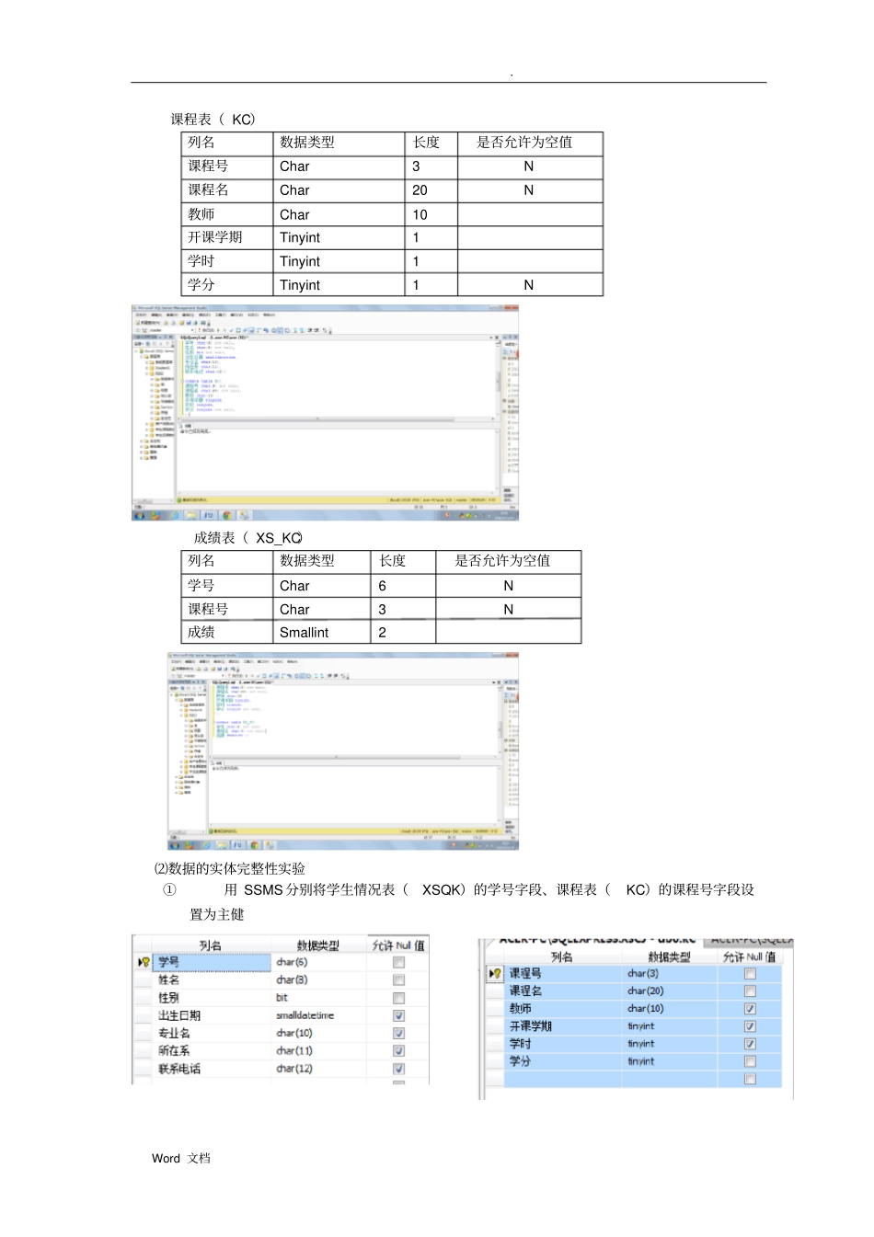
Task: Uncheck Allow Null for 学时
Action: click(750, 1044)
